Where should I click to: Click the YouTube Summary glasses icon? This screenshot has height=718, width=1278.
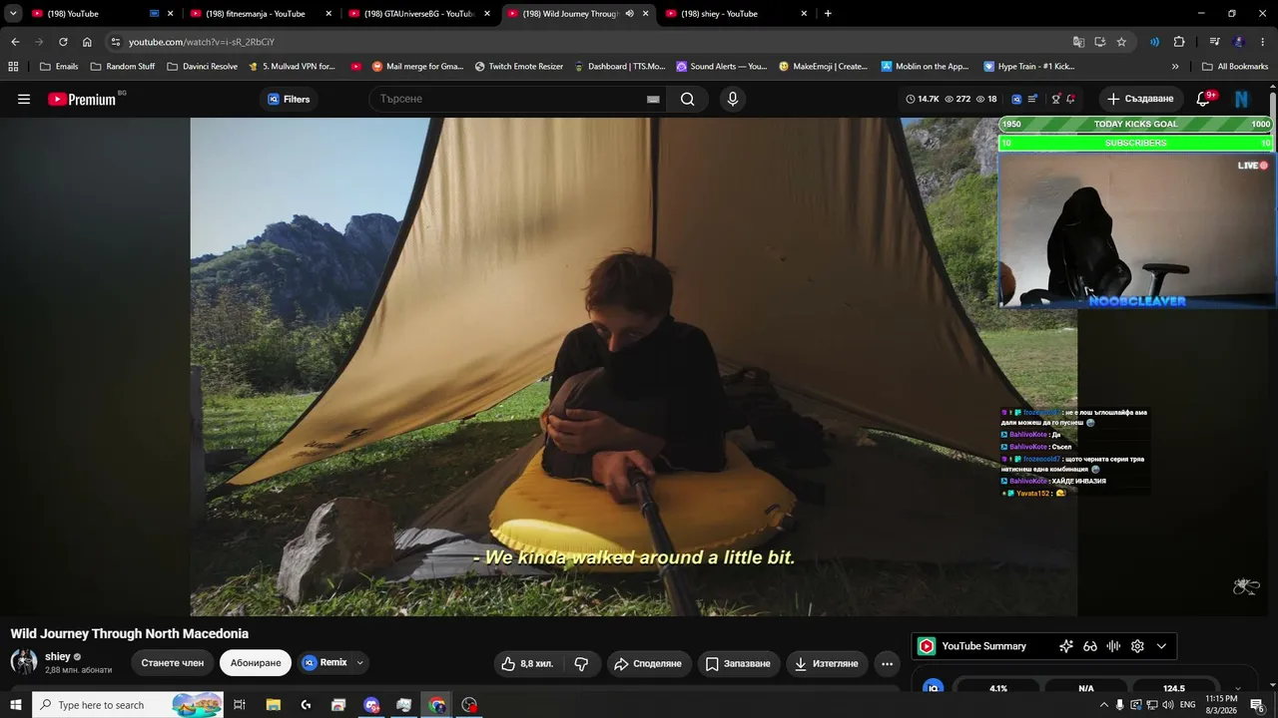[x=1090, y=646]
